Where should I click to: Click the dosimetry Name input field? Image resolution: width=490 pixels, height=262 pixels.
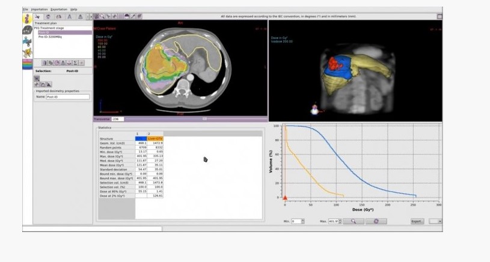pyautogui.click(x=68, y=97)
